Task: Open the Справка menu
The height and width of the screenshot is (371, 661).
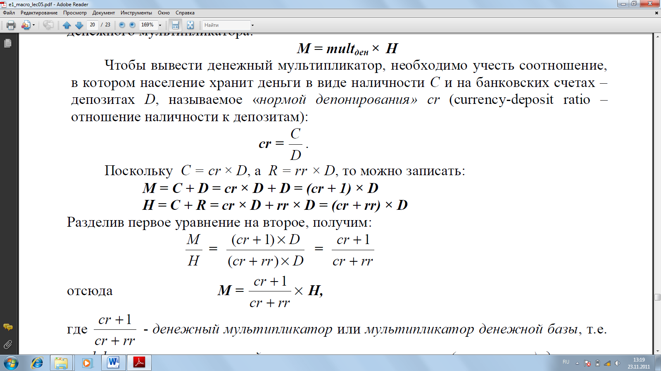Action: [185, 13]
